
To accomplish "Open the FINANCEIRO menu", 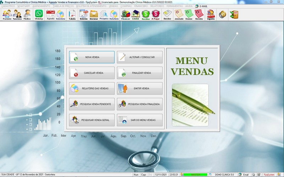I will [x=141, y=6].
